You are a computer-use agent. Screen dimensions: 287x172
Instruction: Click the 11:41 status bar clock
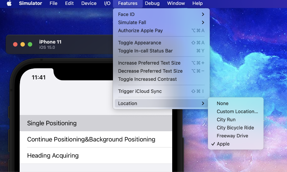39,78
